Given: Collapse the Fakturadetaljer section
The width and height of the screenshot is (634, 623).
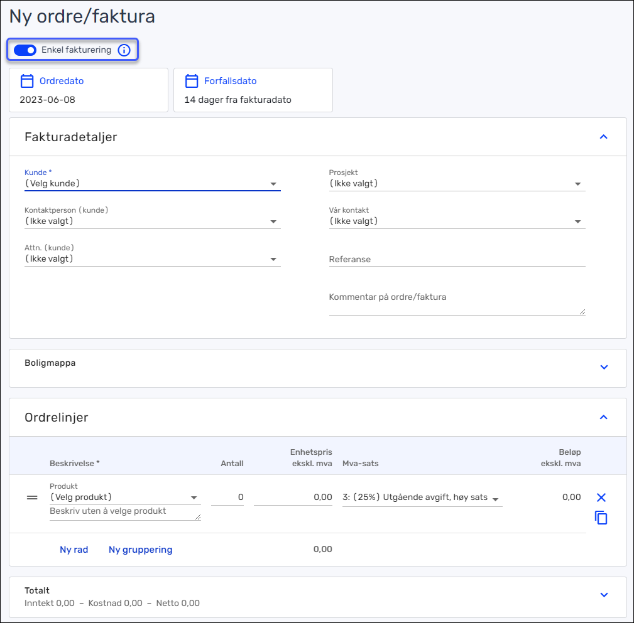Looking at the screenshot, I should (x=604, y=137).
